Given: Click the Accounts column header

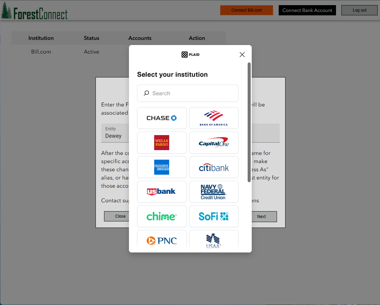Looking at the screenshot, I should click(140, 38).
